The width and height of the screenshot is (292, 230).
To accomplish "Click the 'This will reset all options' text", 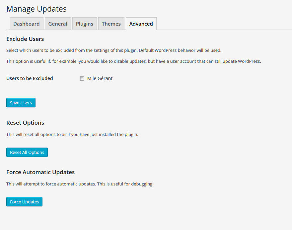I will (x=72, y=135).
